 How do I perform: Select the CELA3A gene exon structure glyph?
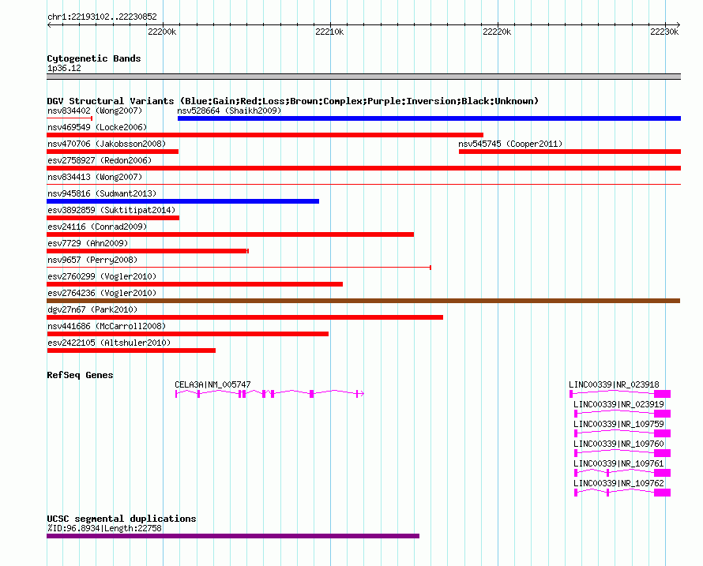tap(269, 394)
